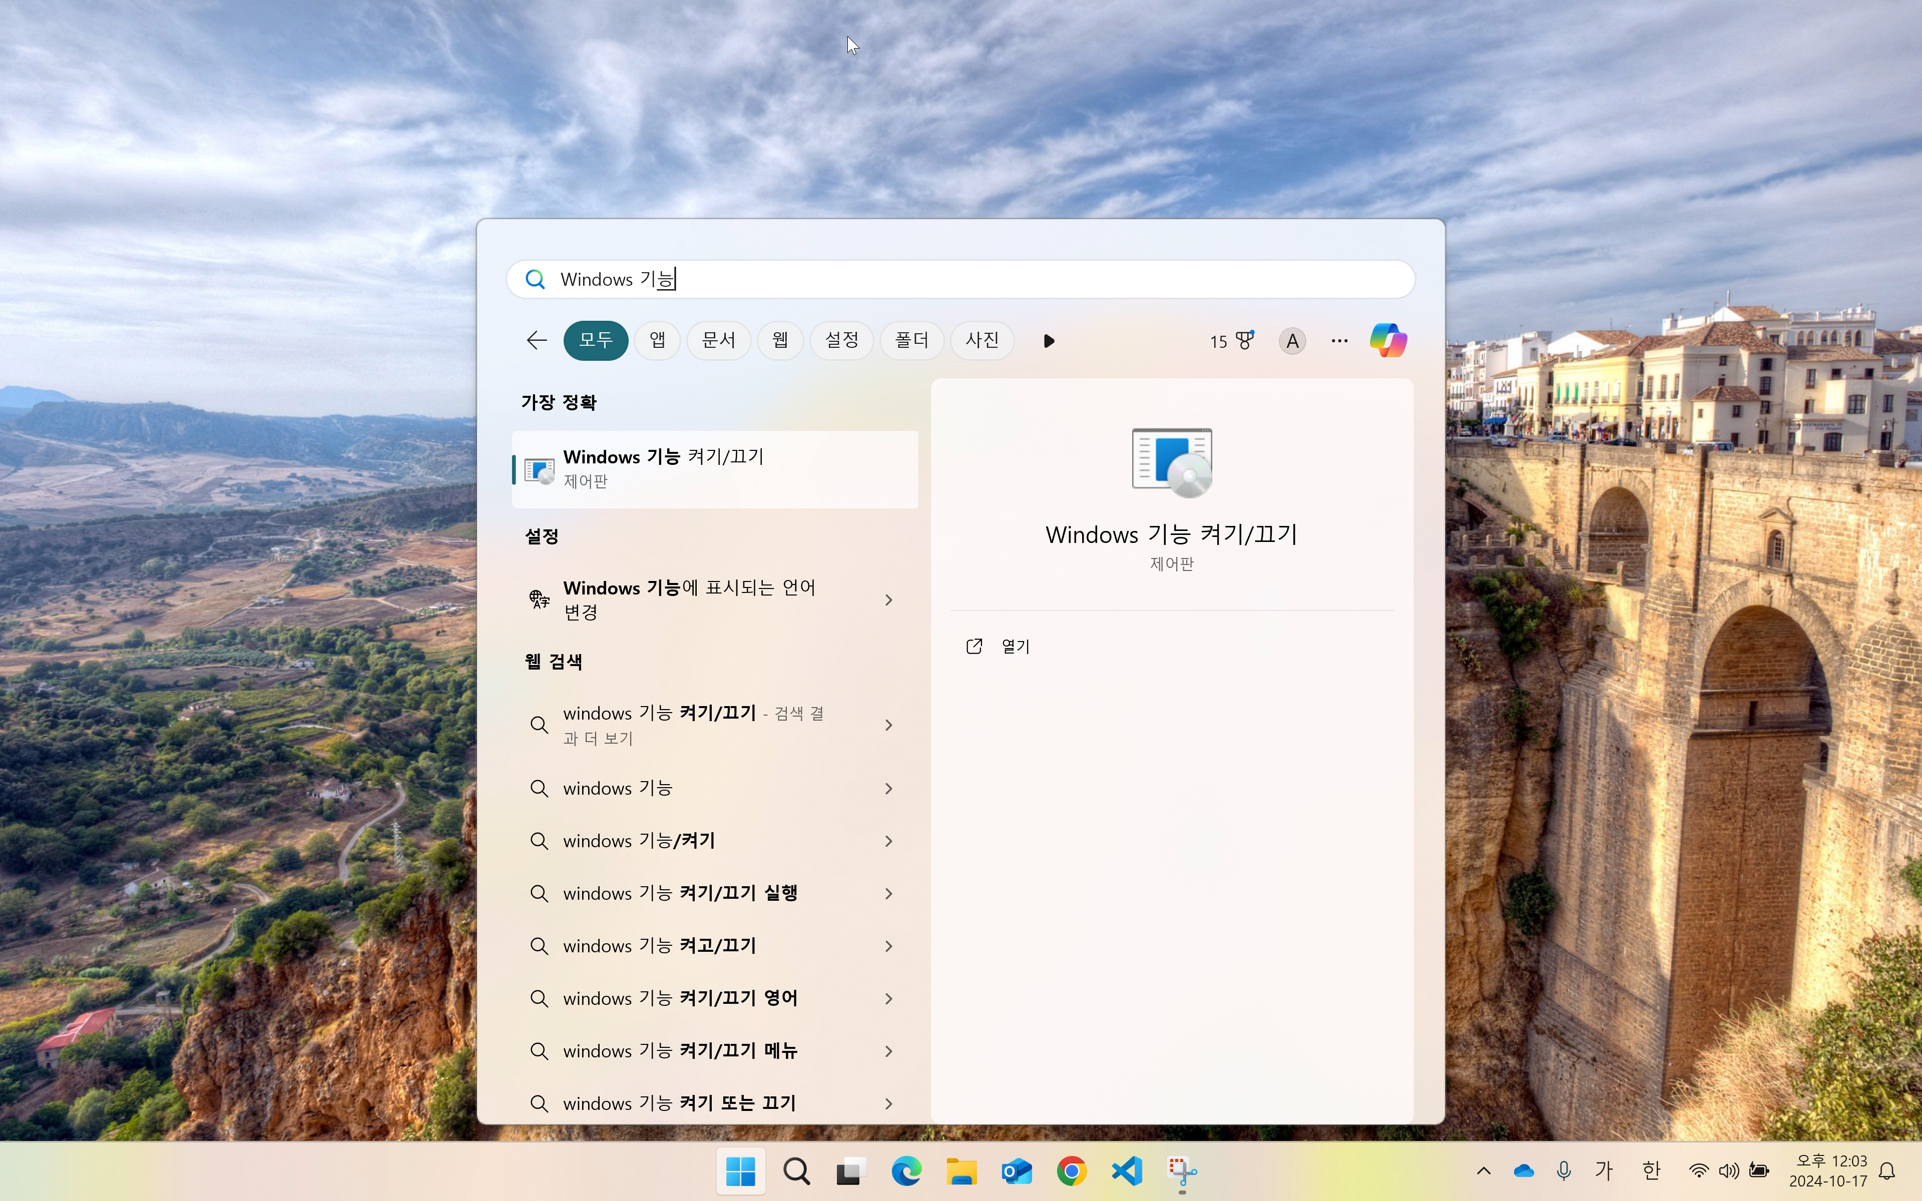
Task: Open Copilot from the search panel
Action: 1388,340
